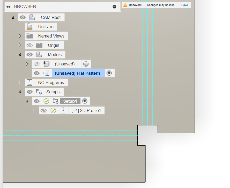Expand the Named Views folder
Image resolution: width=230 pixels, height=188 pixels.
pyautogui.click(x=20, y=36)
